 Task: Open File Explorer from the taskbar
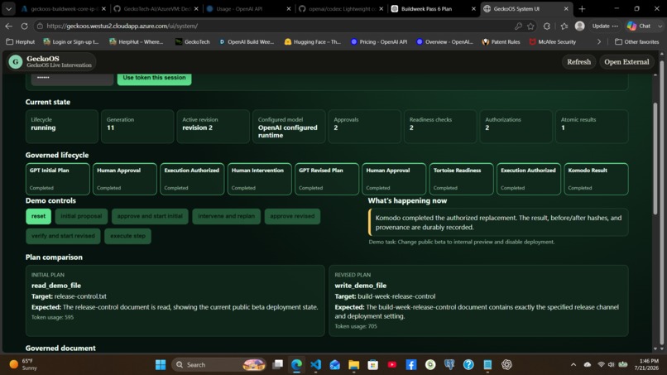click(x=354, y=365)
